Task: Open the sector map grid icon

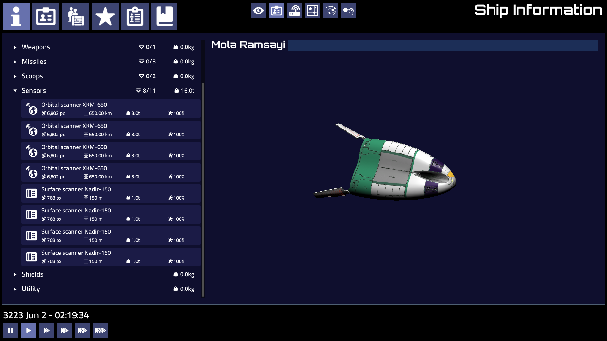Action: pos(312,10)
